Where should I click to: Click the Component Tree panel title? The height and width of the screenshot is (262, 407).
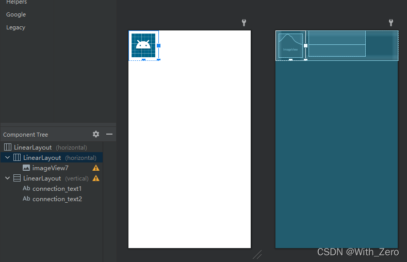(x=25, y=135)
